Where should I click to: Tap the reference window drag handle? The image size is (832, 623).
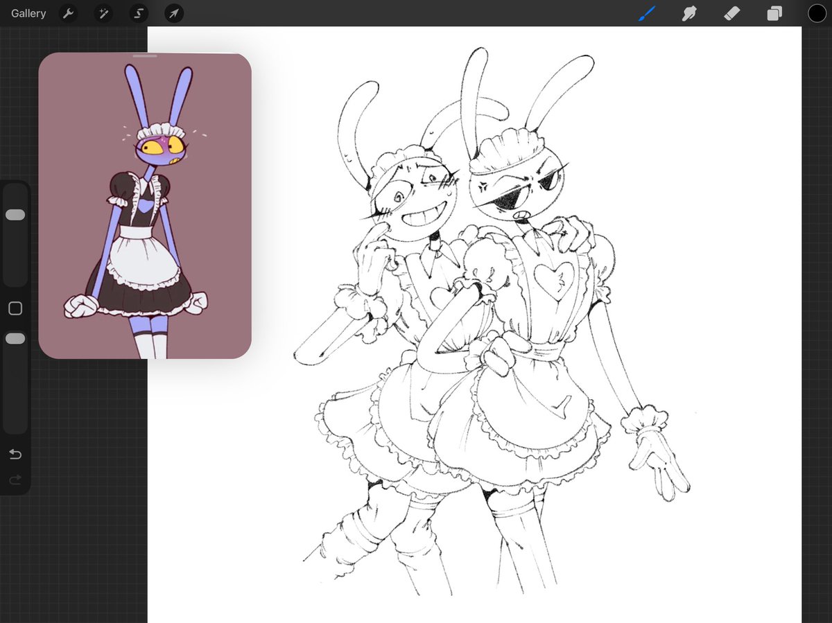pos(144,55)
